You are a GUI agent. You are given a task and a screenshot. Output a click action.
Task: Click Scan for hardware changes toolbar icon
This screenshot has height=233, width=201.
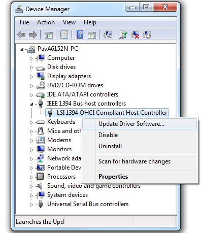click(x=108, y=35)
